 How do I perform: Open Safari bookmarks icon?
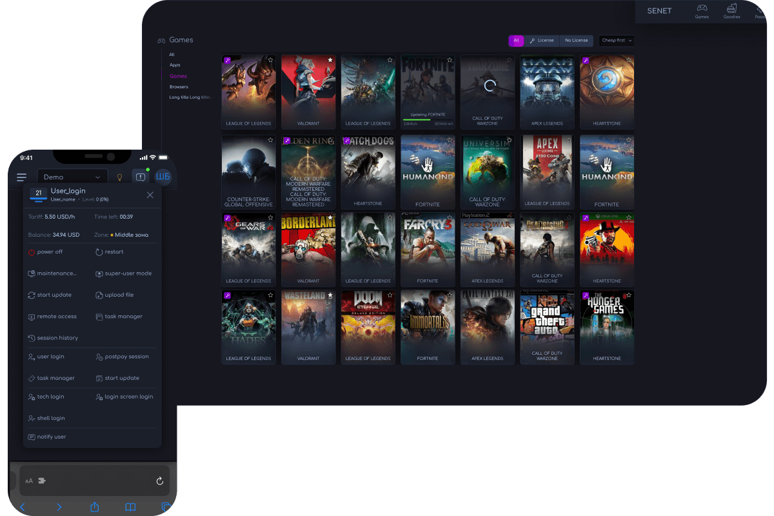click(130, 507)
